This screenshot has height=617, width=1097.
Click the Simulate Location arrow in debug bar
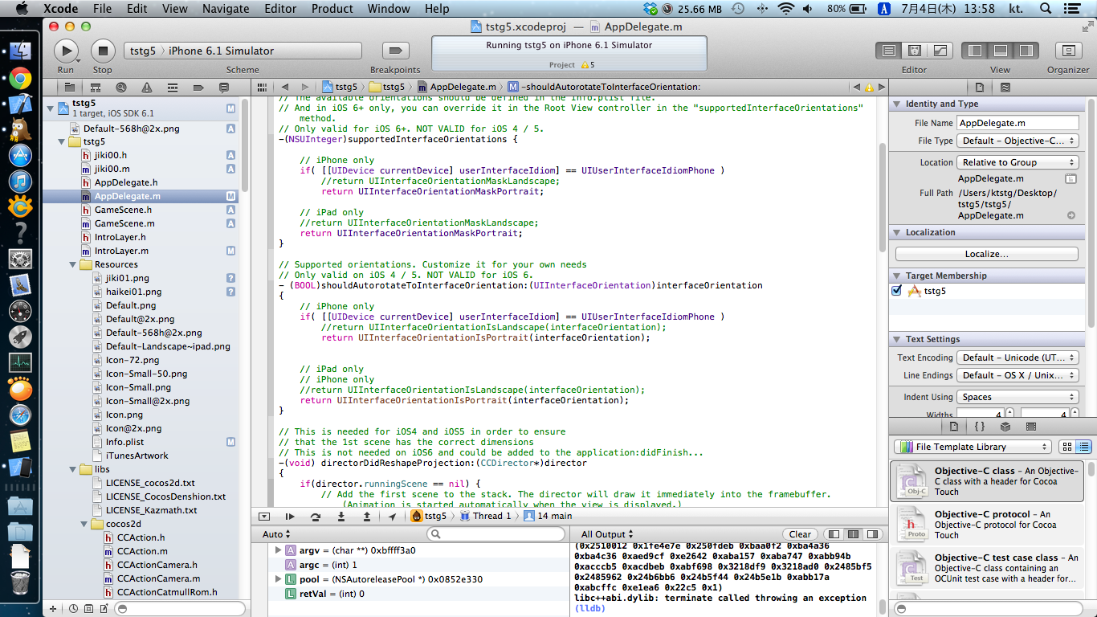(x=392, y=516)
